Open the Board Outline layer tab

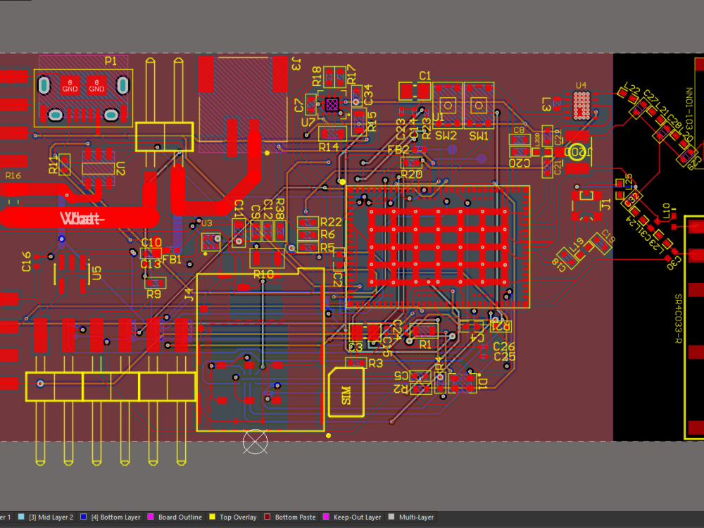pos(179,517)
